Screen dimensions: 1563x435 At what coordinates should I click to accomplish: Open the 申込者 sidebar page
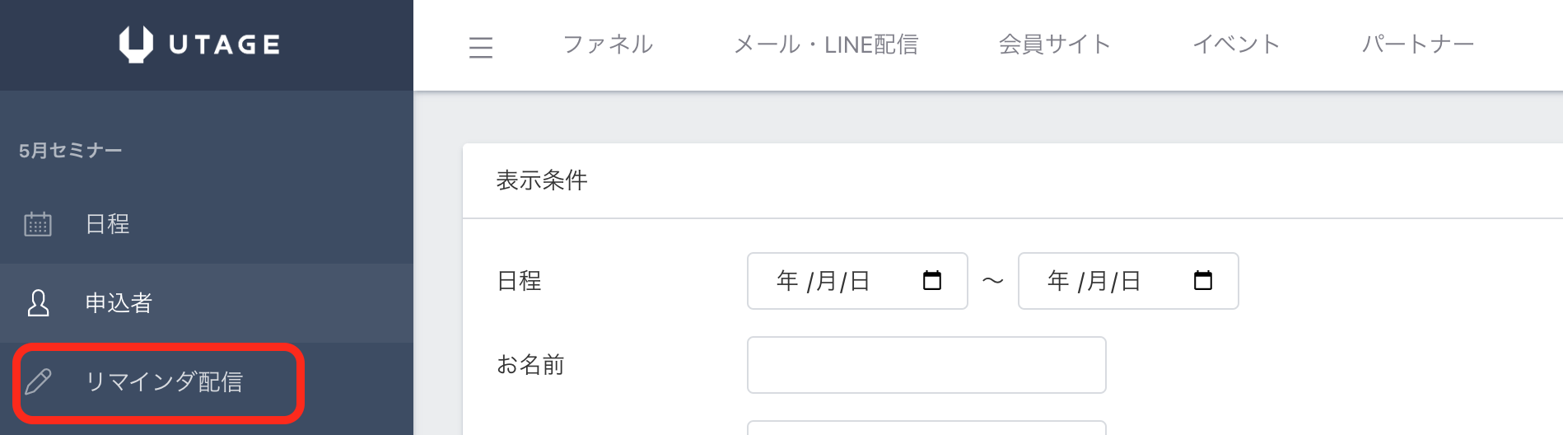[119, 303]
